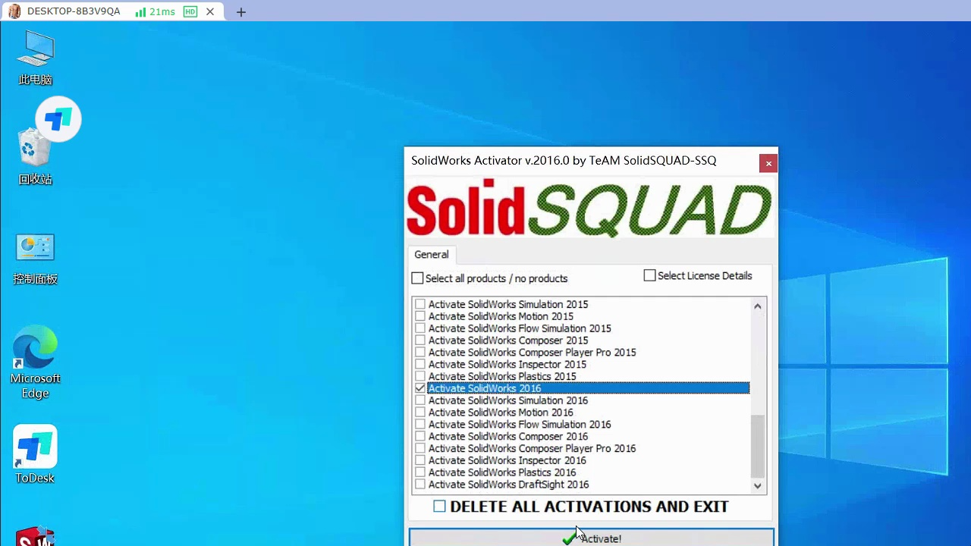Open a new remote session tab

click(241, 12)
